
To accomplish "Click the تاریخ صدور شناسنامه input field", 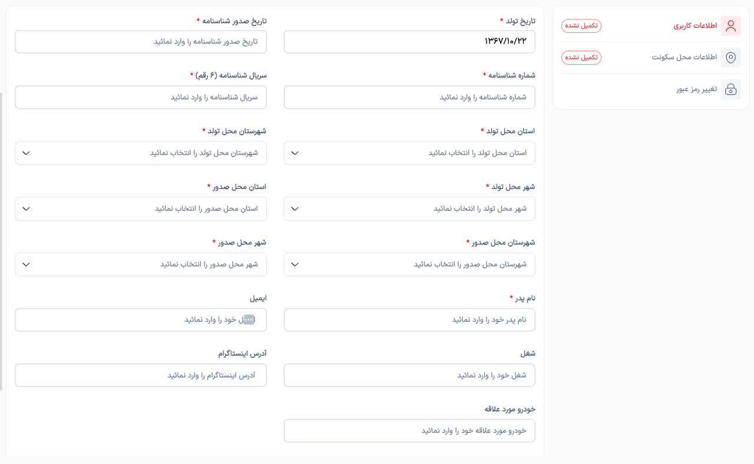I will pyautogui.click(x=140, y=42).
